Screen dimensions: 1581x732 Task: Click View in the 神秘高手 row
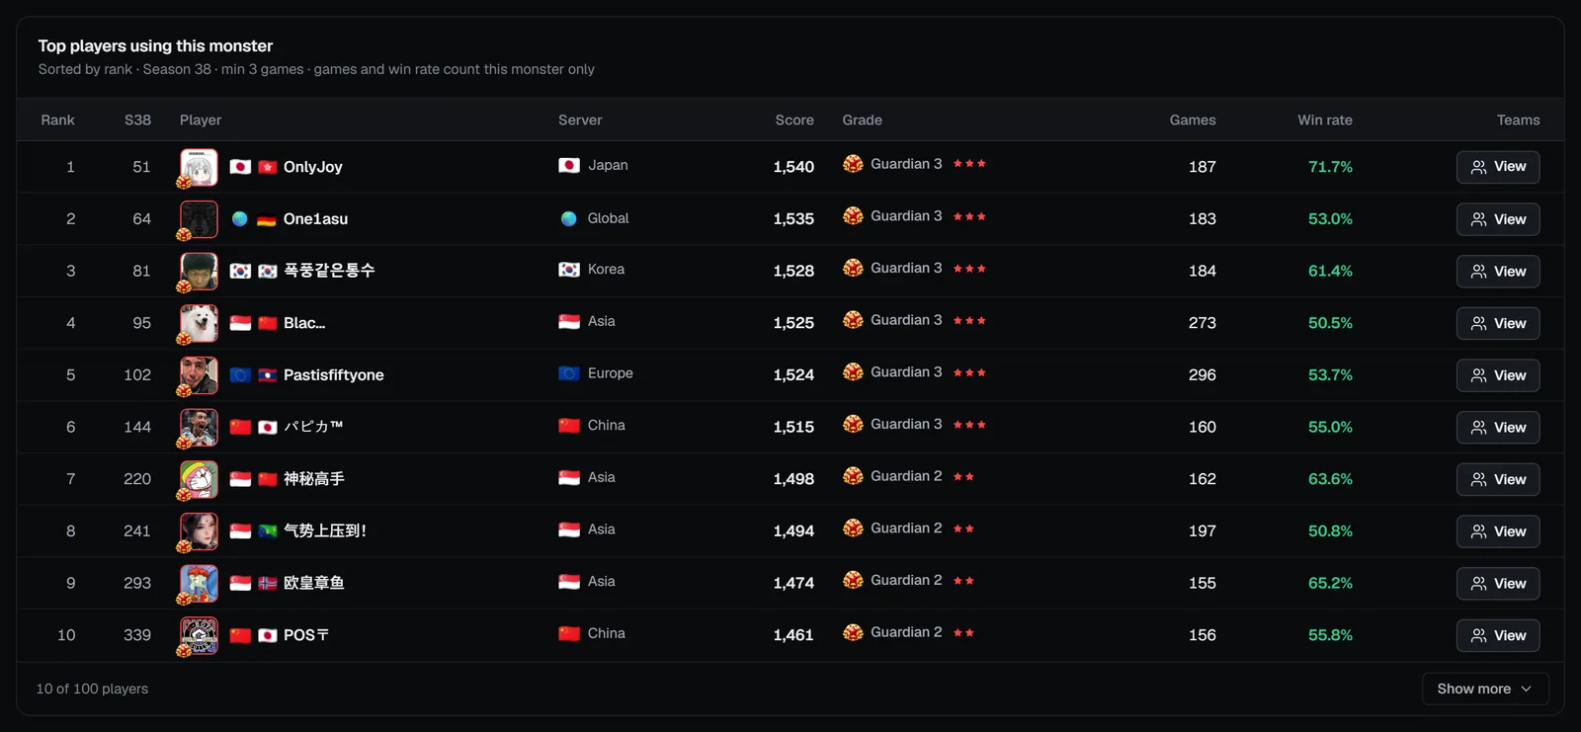pos(1498,479)
